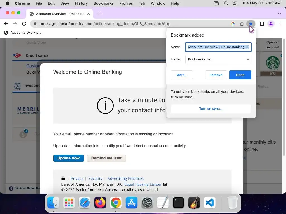Open a new tab with plus button
Viewport: 286px width, 214px height.
(99, 14)
